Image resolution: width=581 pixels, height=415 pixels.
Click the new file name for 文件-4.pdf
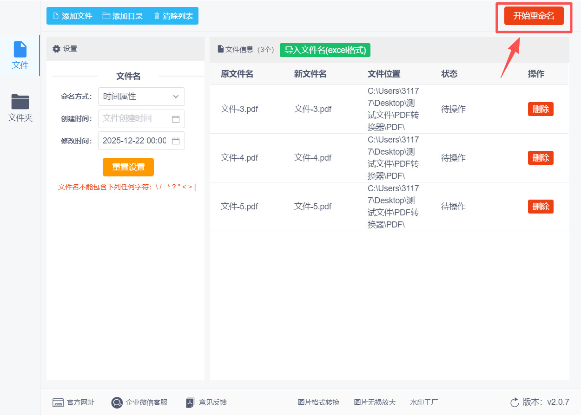[313, 158]
